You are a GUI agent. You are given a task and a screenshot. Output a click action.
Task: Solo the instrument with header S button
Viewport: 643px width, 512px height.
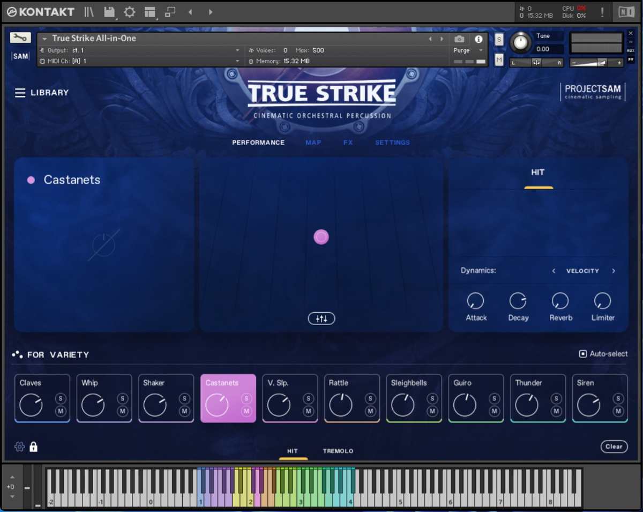(499, 40)
